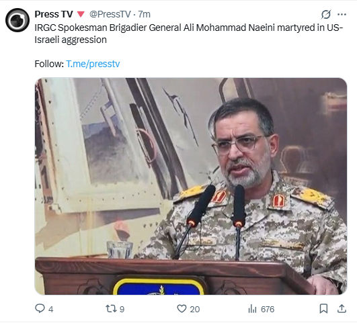Click the red triangle badge beside Press TV
The width and height of the screenshot is (357, 323).
(x=81, y=14)
